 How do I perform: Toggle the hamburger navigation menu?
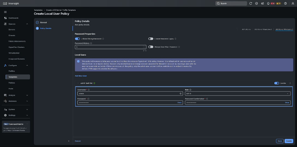[5, 12]
